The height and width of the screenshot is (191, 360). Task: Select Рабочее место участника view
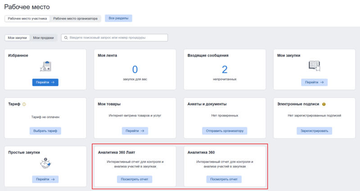(28, 18)
